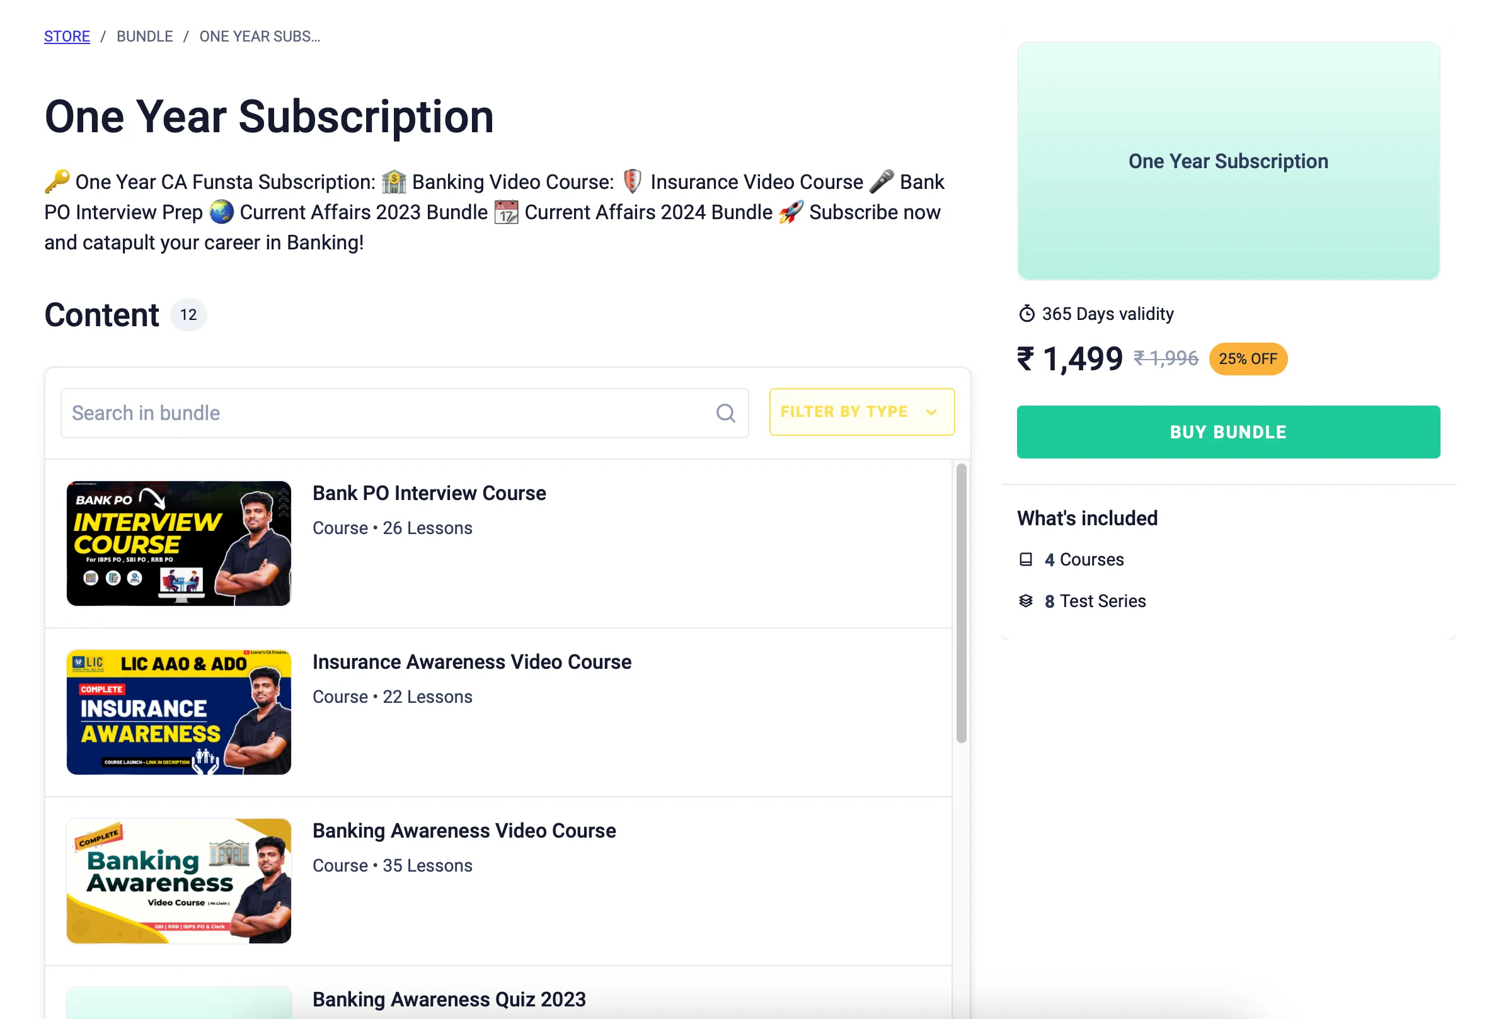The width and height of the screenshot is (1501, 1019).
Task: Click the Content count badge showing 12
Action: (188, 315)
